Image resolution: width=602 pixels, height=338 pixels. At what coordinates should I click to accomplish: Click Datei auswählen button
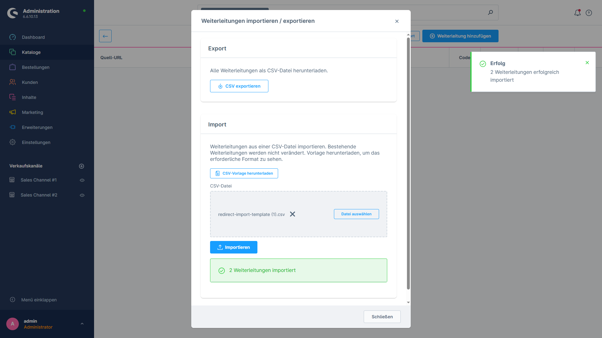coord(356,214)
